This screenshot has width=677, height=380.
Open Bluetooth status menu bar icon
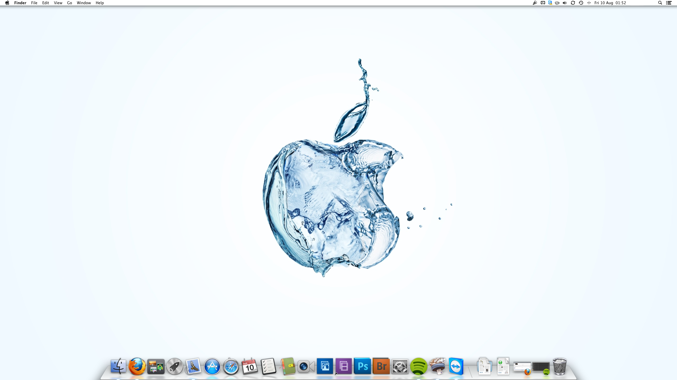589,3
